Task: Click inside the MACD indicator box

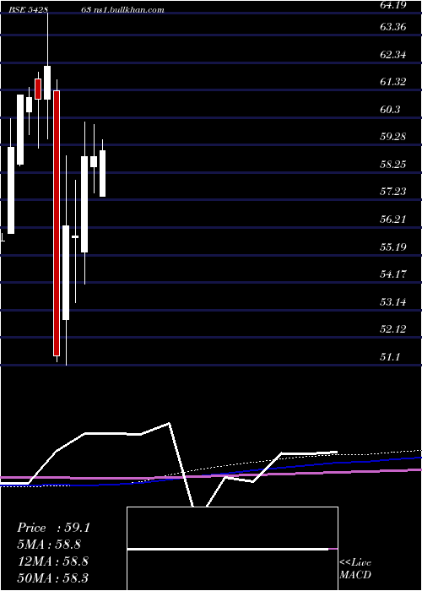Action: (232, 549)
